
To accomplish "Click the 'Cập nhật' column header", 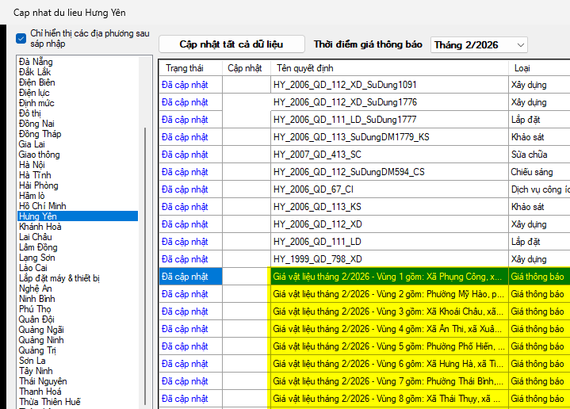I will (244, 68).
